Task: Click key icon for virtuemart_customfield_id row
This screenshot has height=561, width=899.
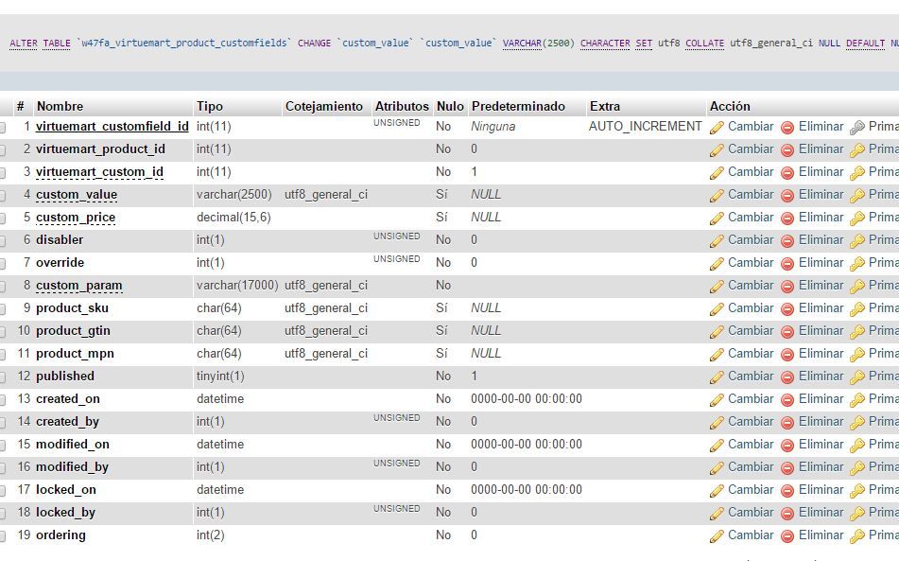Action: [x=857, y=128]
